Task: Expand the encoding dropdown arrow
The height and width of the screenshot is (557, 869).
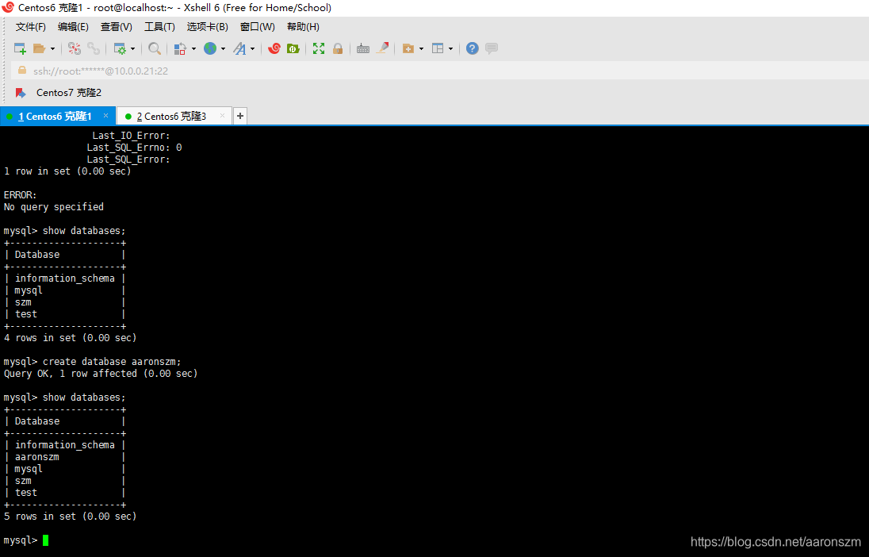Action: click(223, 49)
